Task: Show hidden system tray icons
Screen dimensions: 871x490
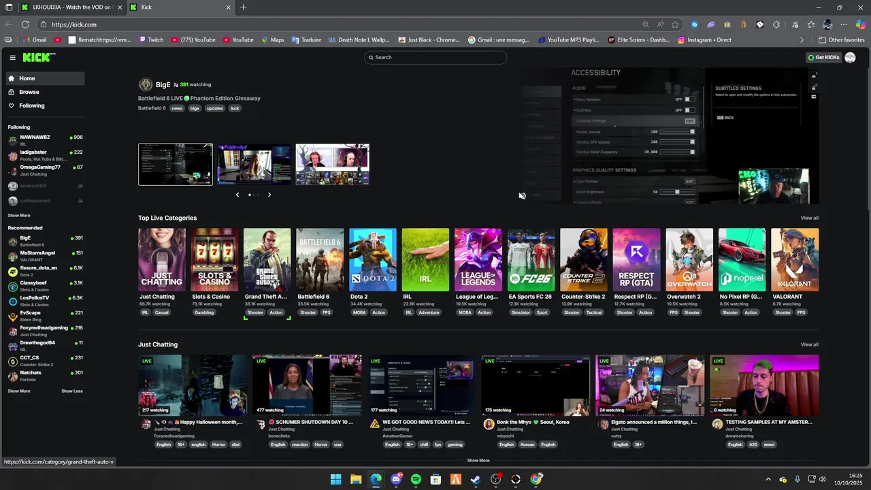Action: pyautogui.click(x=768, y=479)
